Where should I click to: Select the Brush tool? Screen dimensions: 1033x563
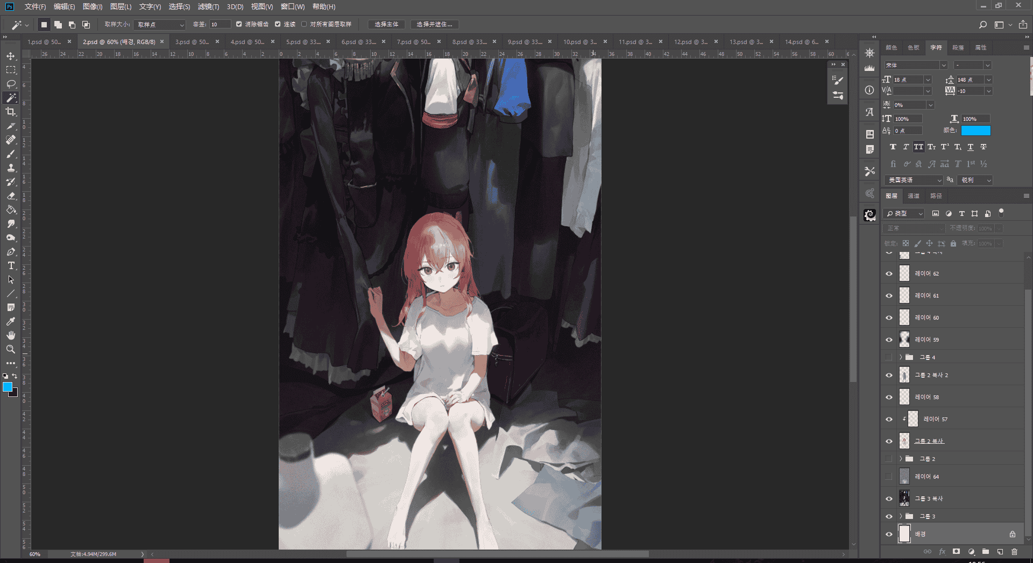pos(11,154)
